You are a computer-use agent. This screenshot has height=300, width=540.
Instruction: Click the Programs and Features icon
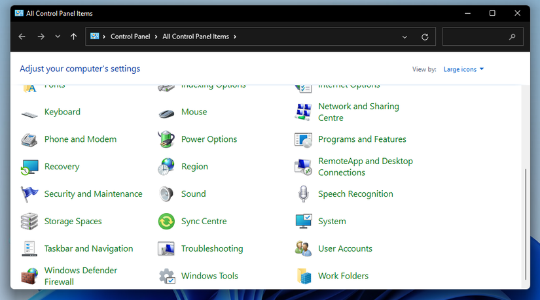[304, 140]
